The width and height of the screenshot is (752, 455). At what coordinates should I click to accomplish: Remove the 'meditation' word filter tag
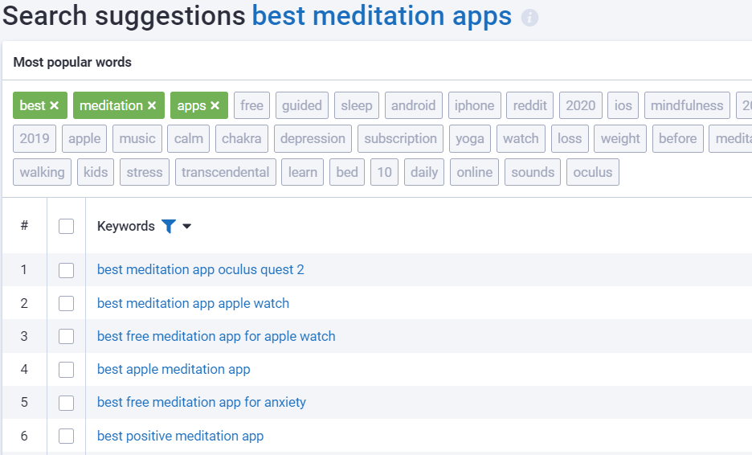(151, 105)
